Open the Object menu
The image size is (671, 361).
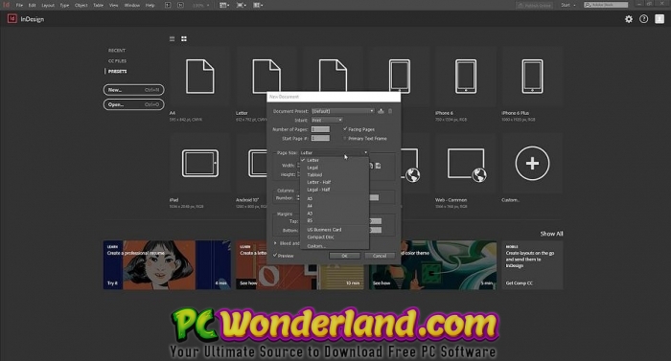81,5
